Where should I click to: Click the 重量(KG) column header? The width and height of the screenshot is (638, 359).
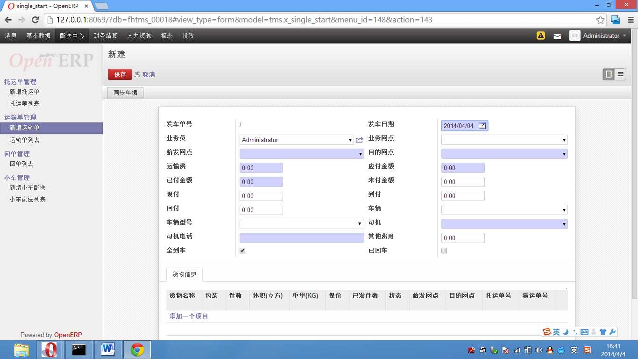point(305,295)
